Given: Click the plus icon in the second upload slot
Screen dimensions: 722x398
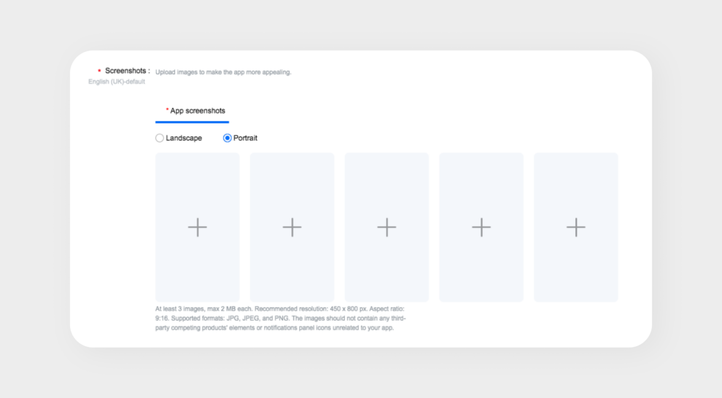Looking at the screenshot, I should (292, 227).
